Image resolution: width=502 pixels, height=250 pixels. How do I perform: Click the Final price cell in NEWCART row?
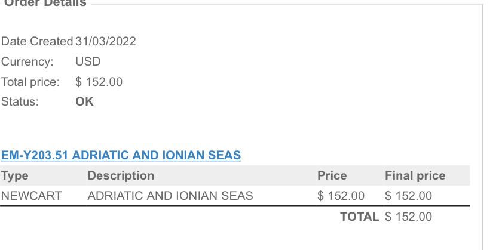point(408,196)
